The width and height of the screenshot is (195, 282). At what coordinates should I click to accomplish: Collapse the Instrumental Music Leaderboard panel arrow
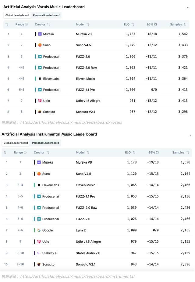pos(190,135)
